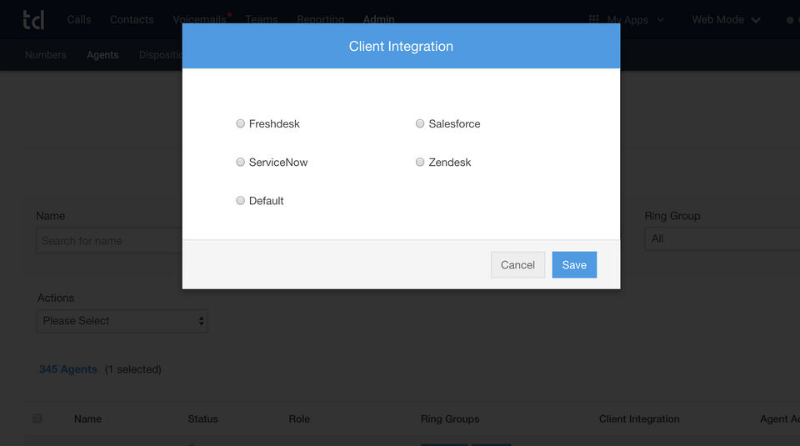Select ServiceNow as client integration
The height and width of the screenshot is (446, 800).
click(241, 162)
